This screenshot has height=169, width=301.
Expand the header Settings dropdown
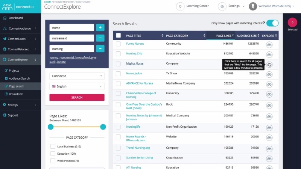tap(236, 6)
